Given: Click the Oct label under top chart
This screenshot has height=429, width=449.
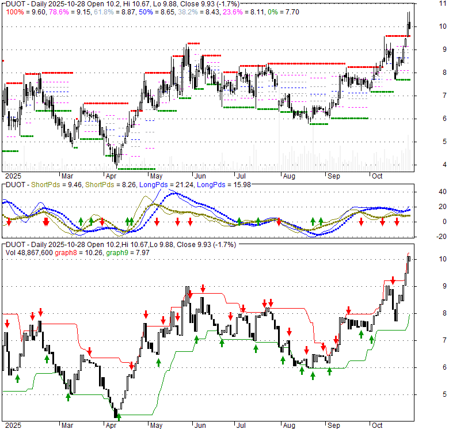Looking at the screenshot, I should [377, 176].
